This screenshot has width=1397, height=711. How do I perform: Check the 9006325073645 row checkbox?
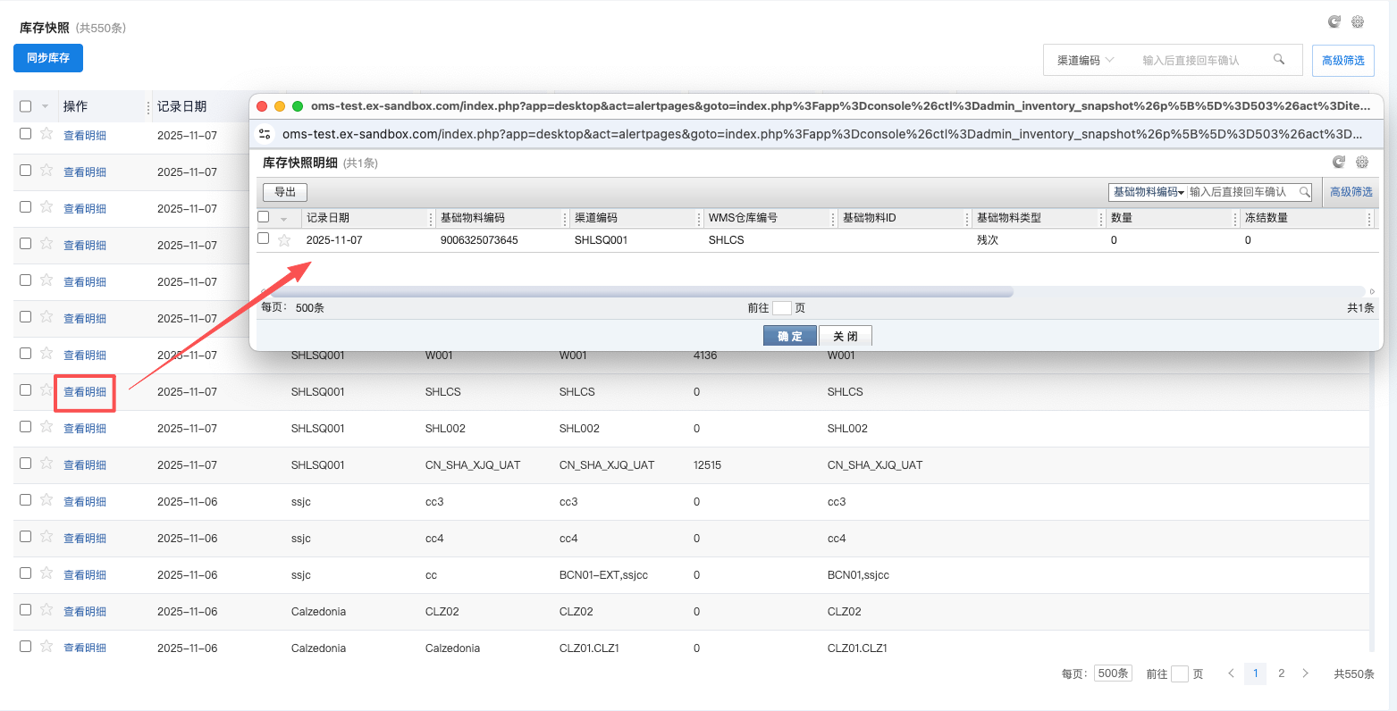pos(263,238)
